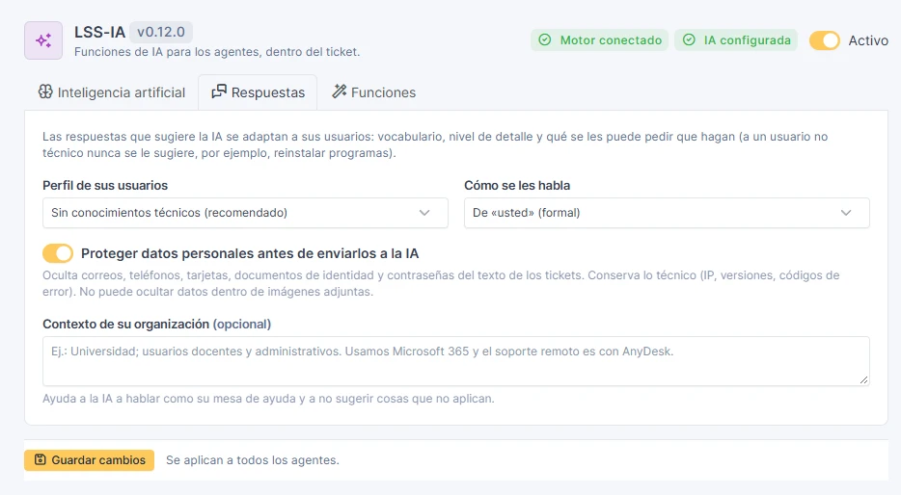Click the text area resize handle
Image resolution: width=901 pixels, height=495 pixels.
pos(863,379)
